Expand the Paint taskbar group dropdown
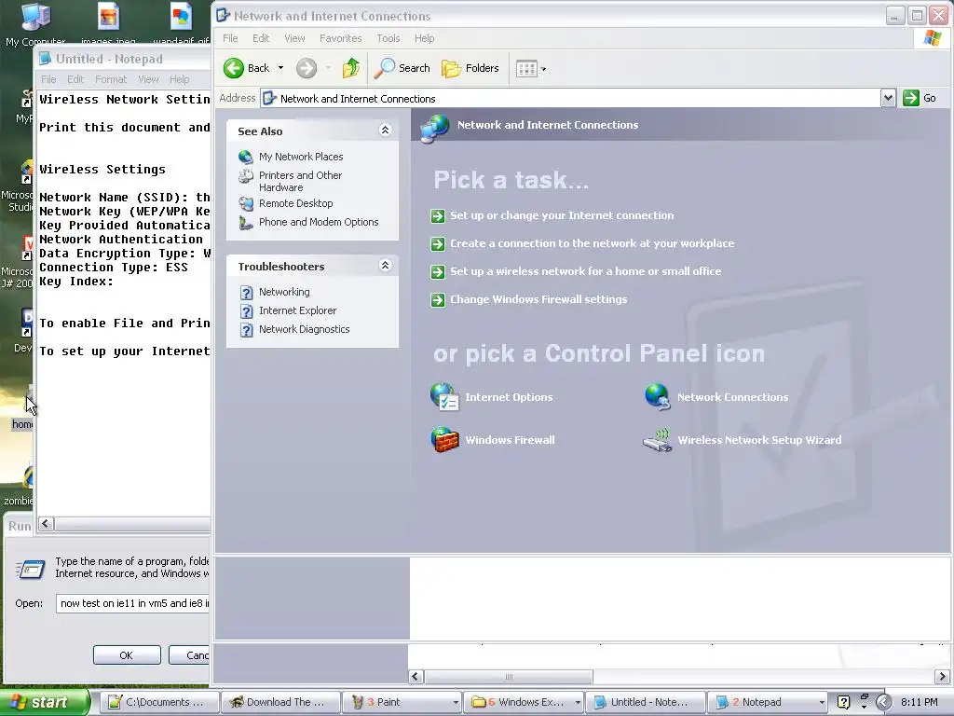Viewport: 954px width, 716px height. click(455, 703)
